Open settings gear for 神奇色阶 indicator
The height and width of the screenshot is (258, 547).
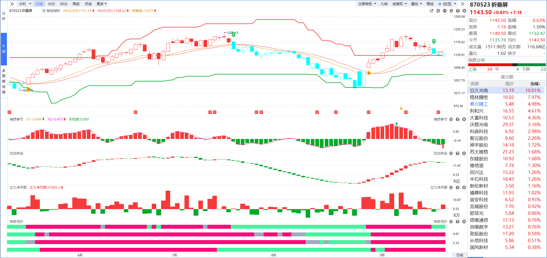pos(451,222)
